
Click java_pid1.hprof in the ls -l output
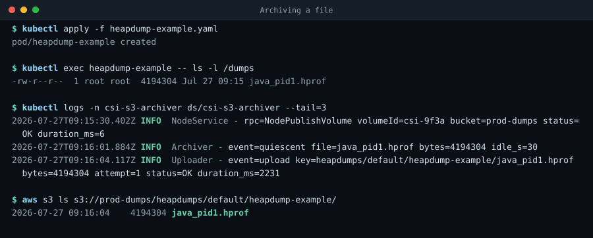click(x=287, y=82)
